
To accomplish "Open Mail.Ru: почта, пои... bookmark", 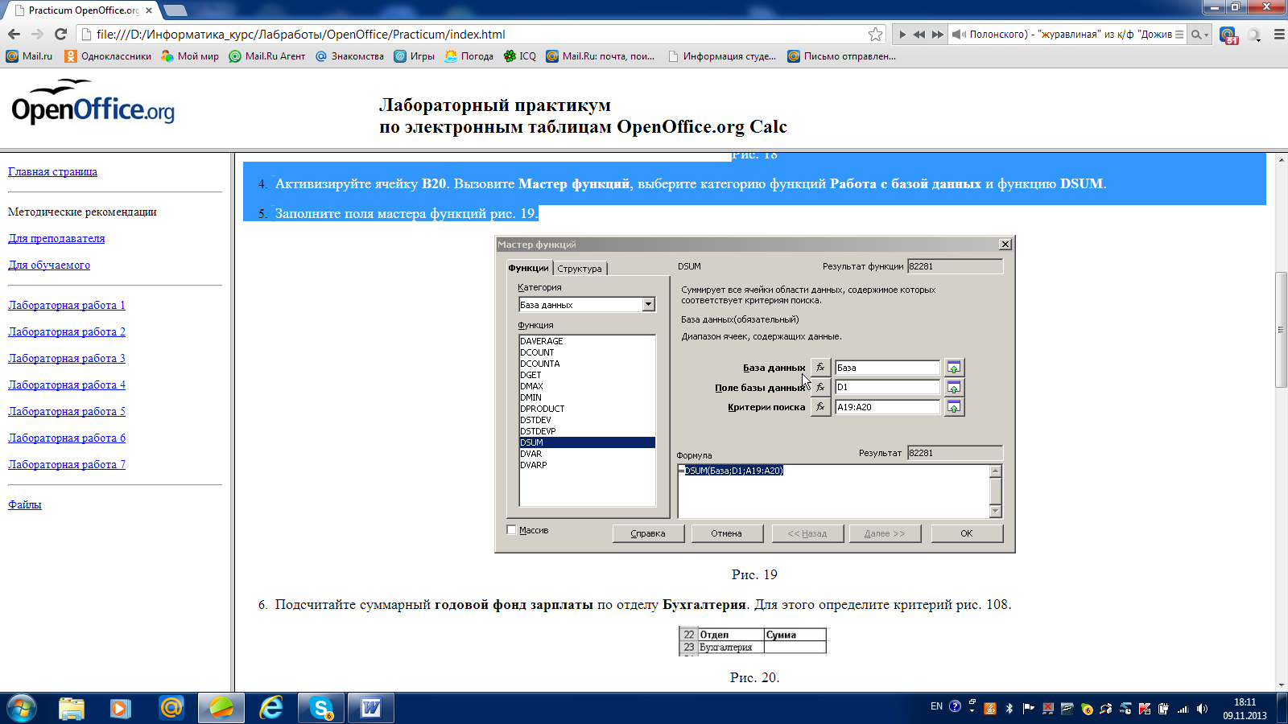I will 601,56.
